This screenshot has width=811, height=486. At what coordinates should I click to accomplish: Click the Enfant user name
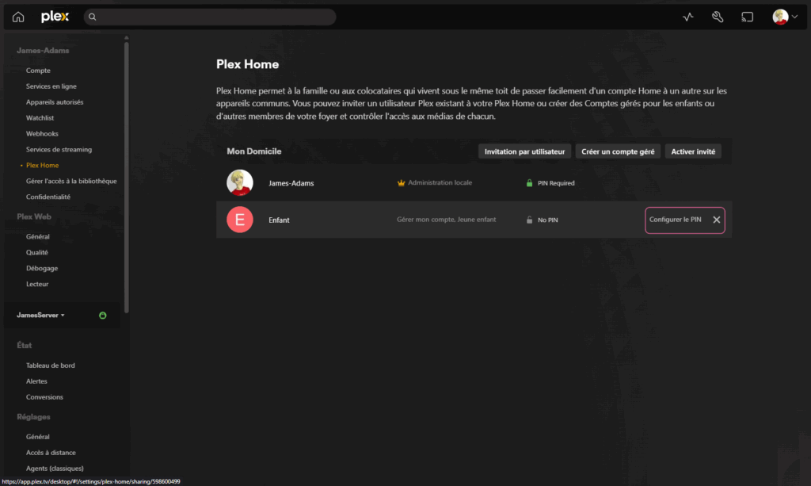pos(279,220)
